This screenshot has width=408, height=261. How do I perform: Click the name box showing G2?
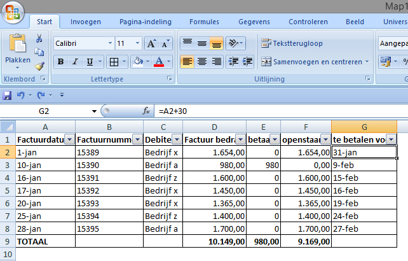(44, 111)
